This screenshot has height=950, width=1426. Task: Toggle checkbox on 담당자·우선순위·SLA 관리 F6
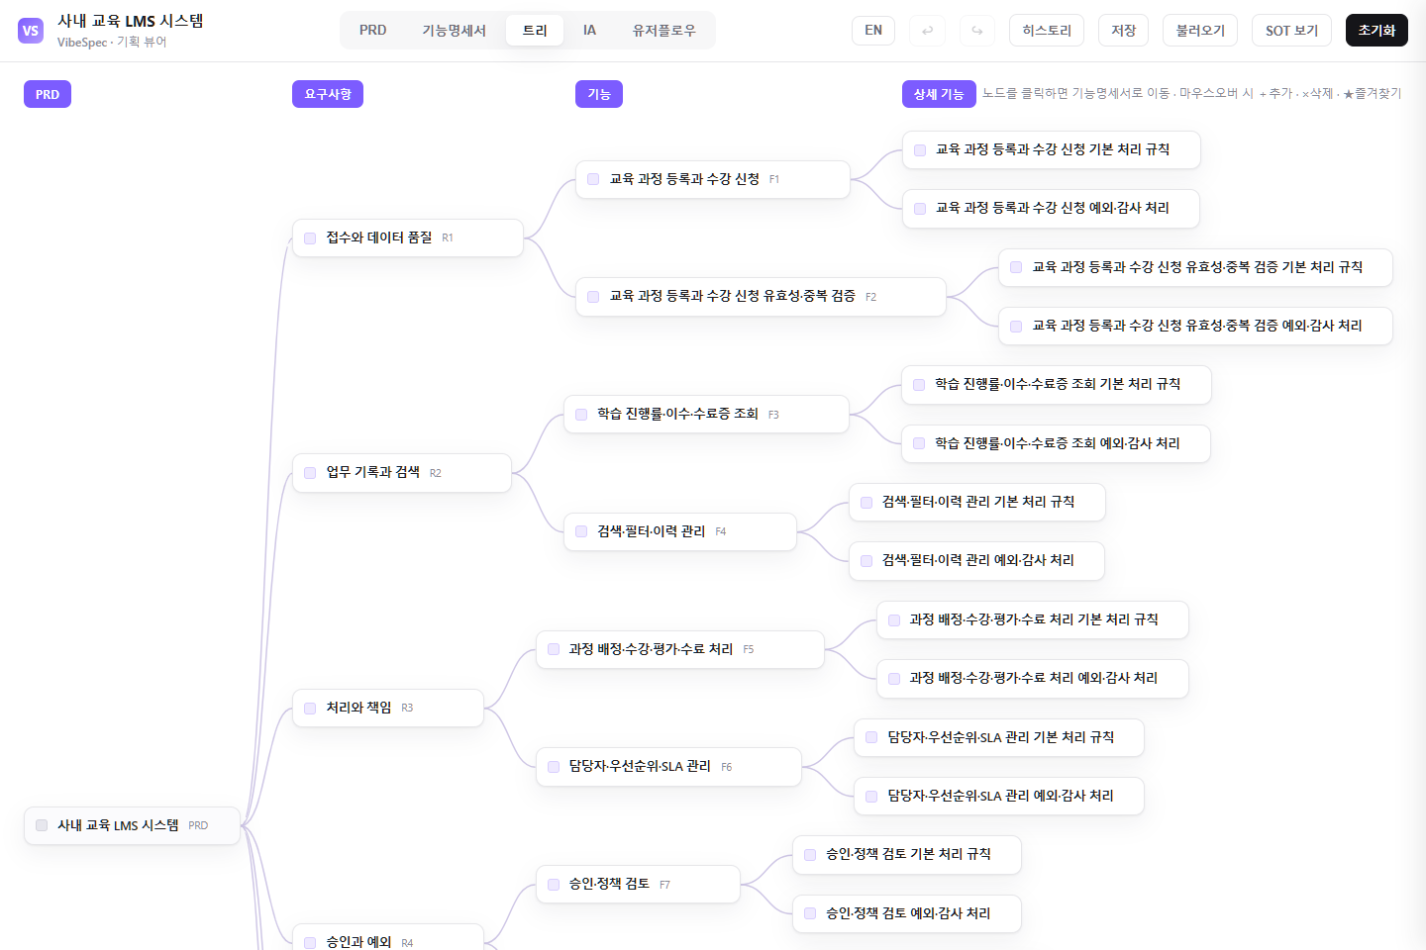(554, 767)
